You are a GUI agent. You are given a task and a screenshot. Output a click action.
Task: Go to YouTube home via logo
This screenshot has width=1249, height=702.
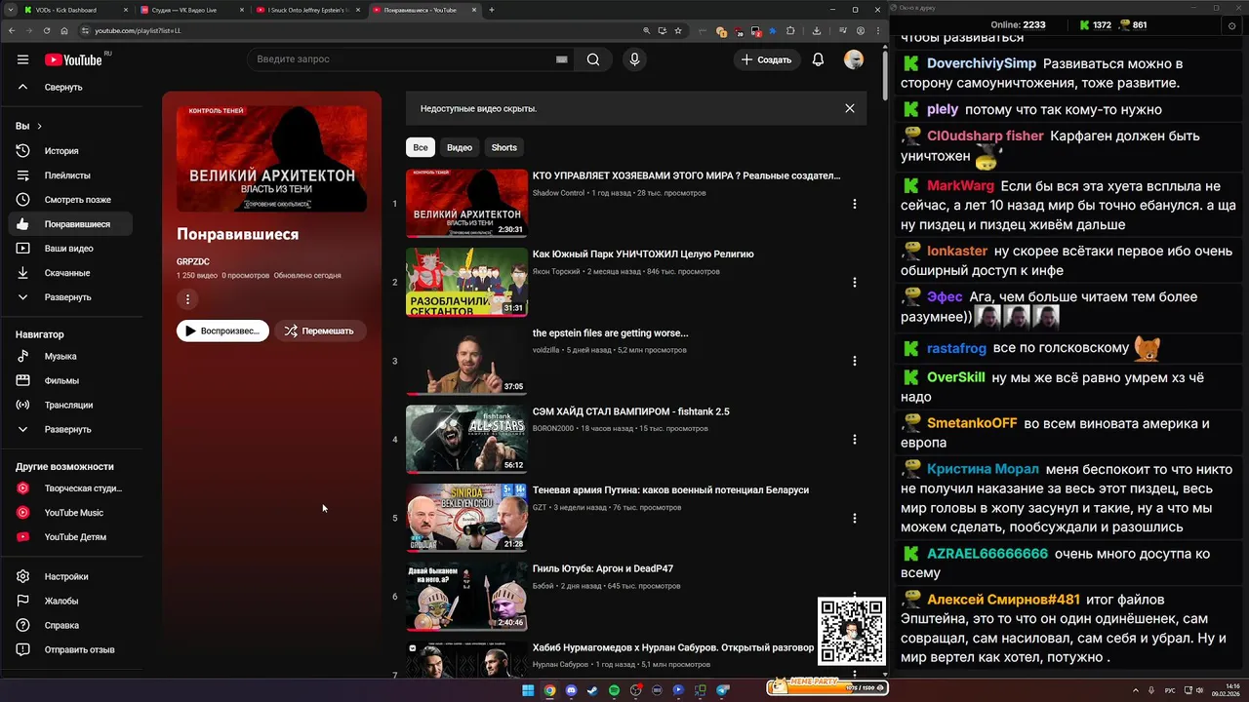click(x=71, y=59)
